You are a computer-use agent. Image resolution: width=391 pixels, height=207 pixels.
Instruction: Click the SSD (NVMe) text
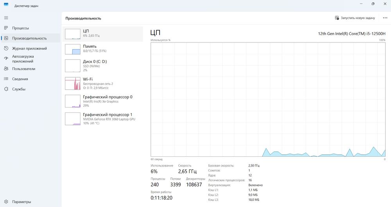tap(91, 66)
